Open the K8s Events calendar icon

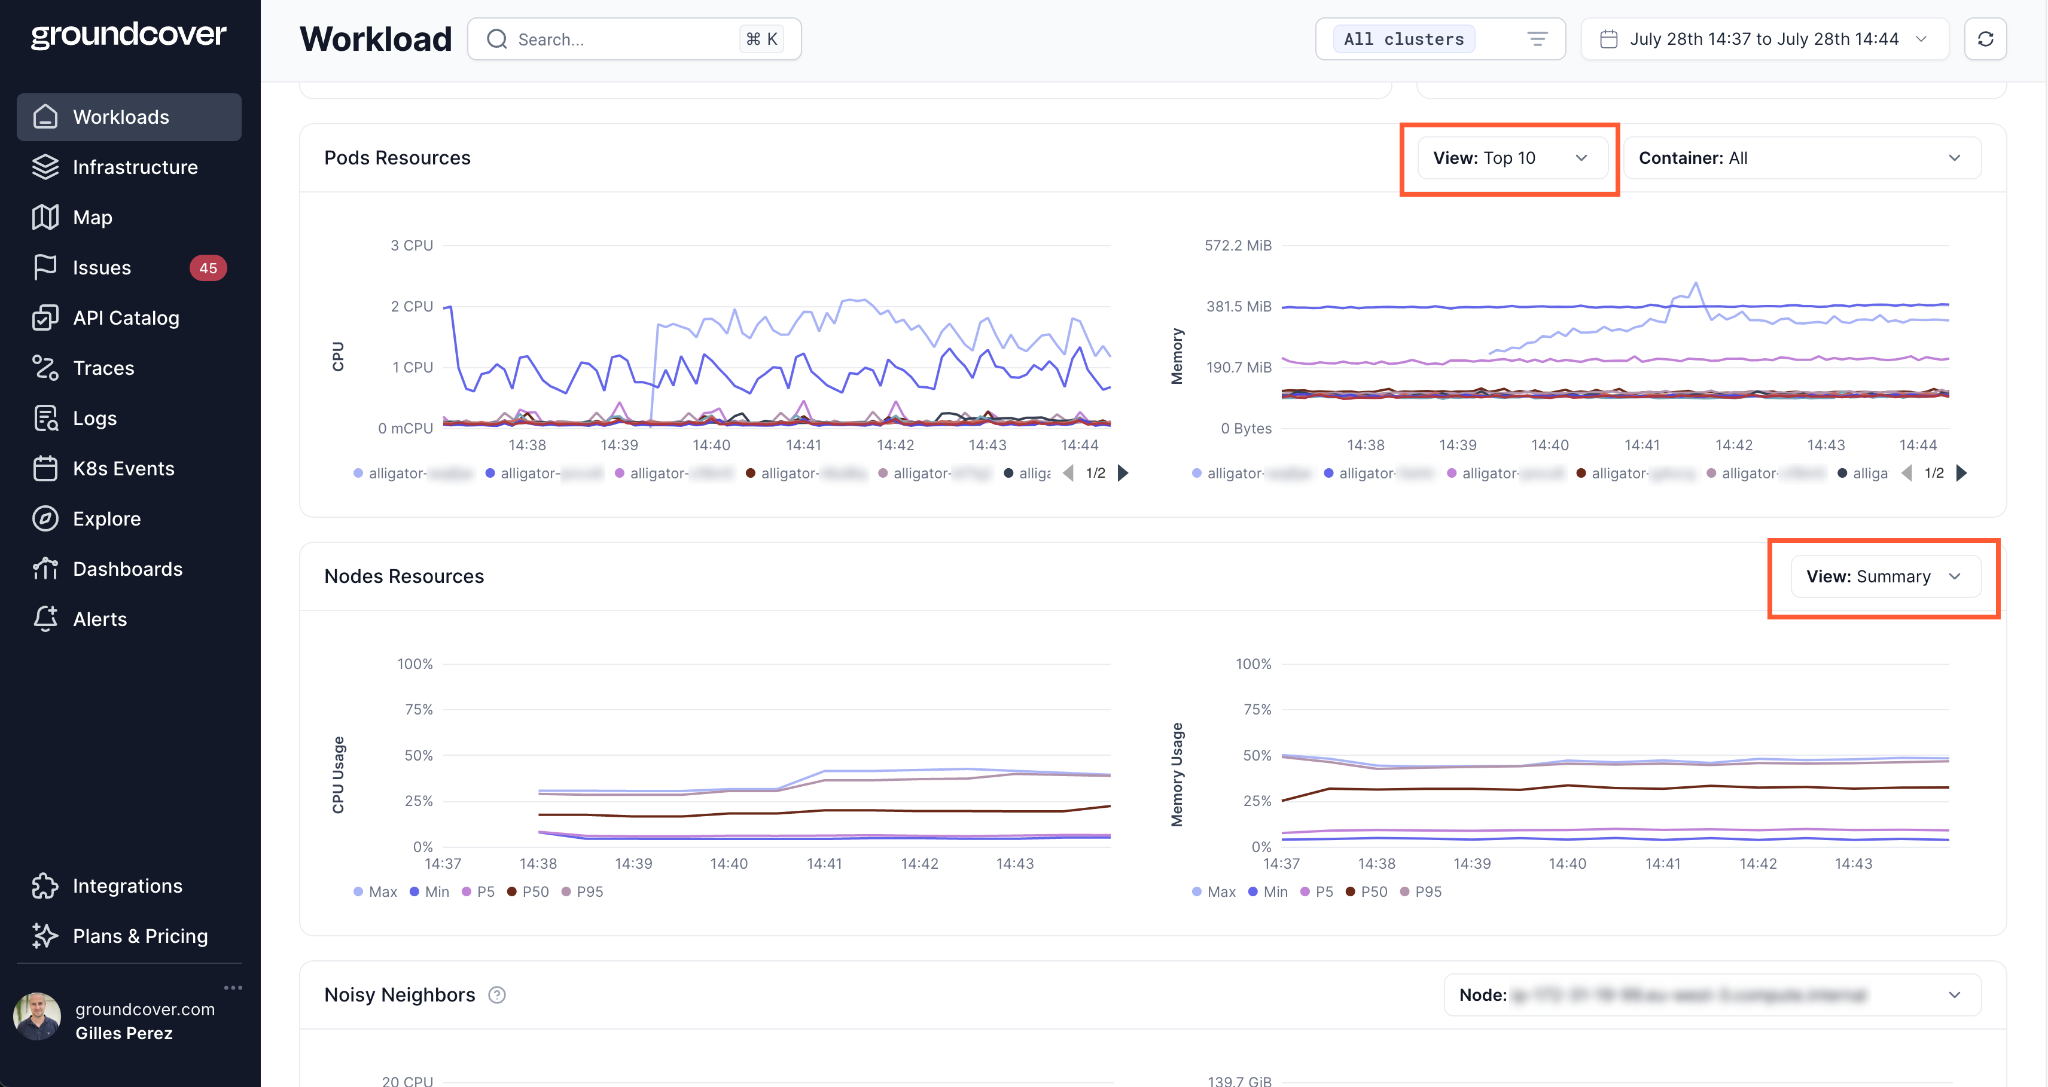[x=45, y=468]
